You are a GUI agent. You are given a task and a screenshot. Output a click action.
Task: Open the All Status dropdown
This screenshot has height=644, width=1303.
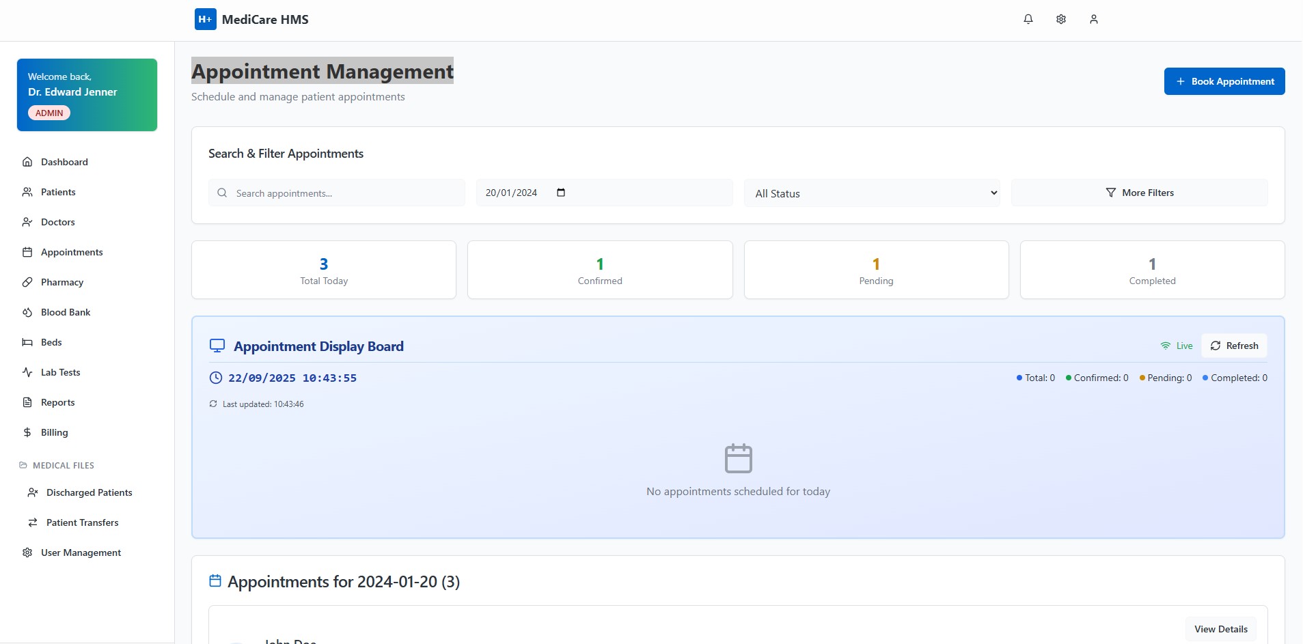[872, 193]
